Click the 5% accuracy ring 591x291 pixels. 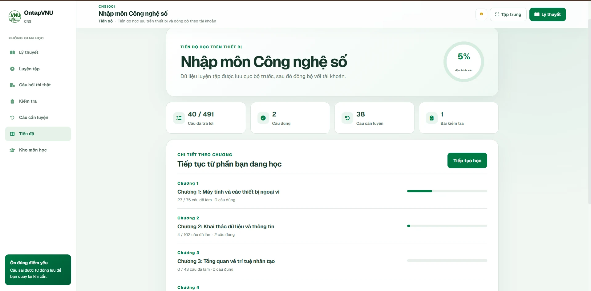point(464,62)
